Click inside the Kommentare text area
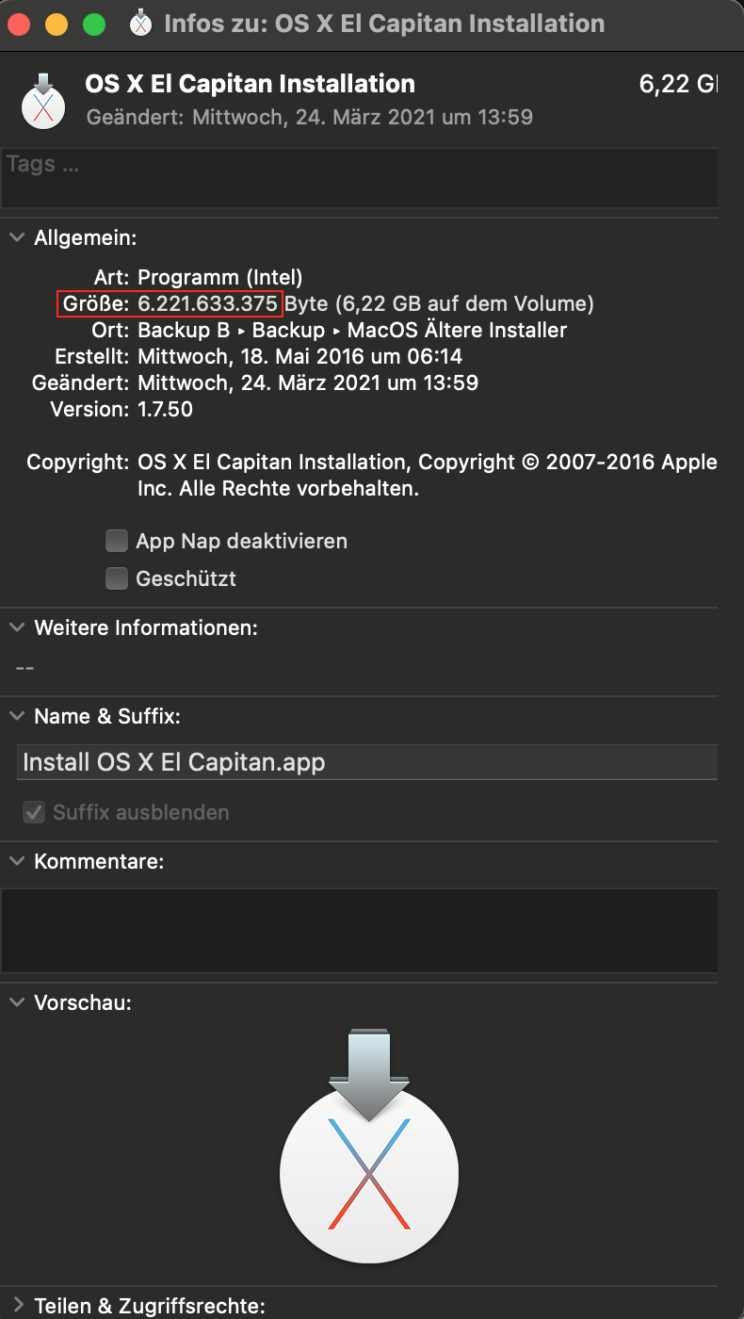This screenshot has height=1319, width=744. point(359,931)
